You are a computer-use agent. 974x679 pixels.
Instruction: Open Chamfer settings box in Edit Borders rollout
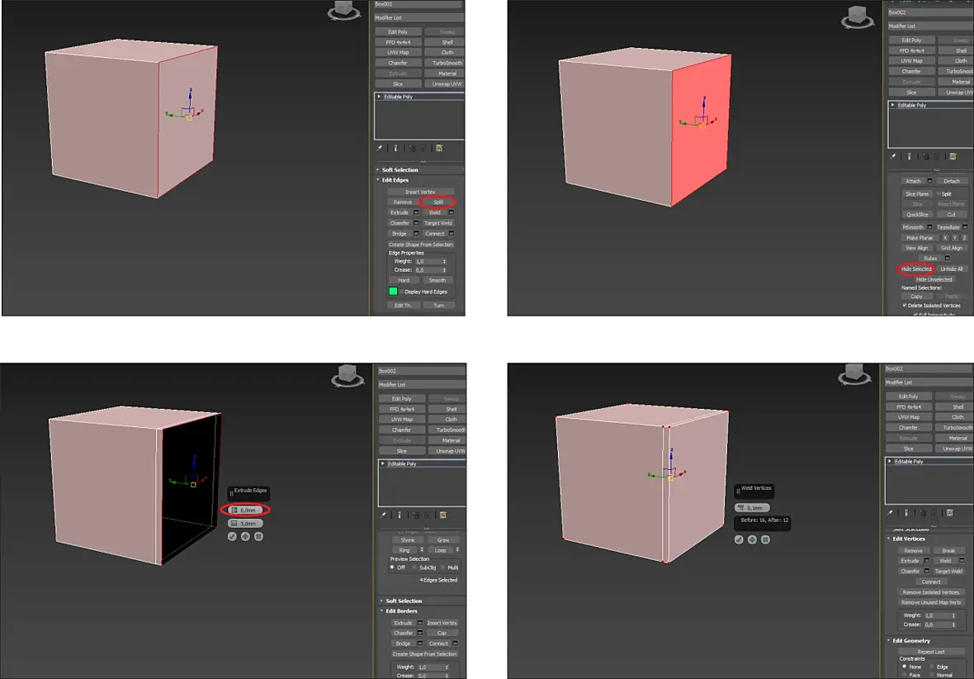(x=420, y=633)
